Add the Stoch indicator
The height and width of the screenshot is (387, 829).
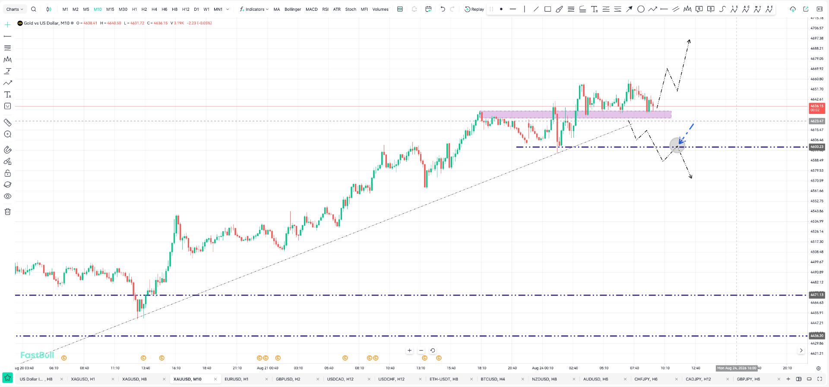click(351, 9)
